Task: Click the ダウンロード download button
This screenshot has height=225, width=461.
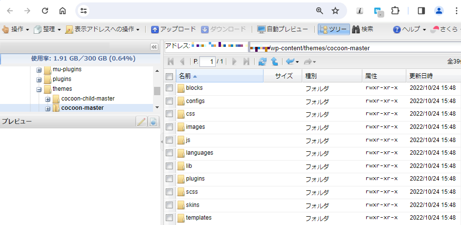Action: 223,29
